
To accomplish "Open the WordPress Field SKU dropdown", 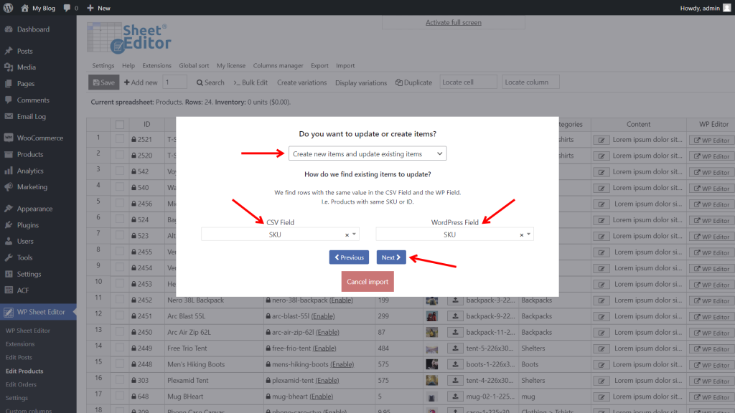I will pos(457,234).
